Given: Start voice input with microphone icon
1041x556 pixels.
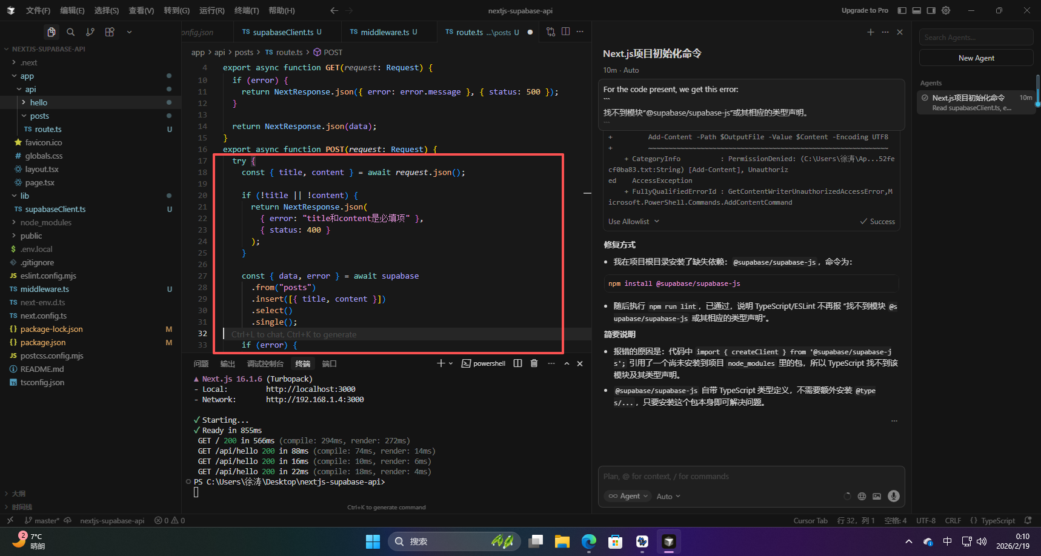Looking at the screenshot, I should pos(894,496).
